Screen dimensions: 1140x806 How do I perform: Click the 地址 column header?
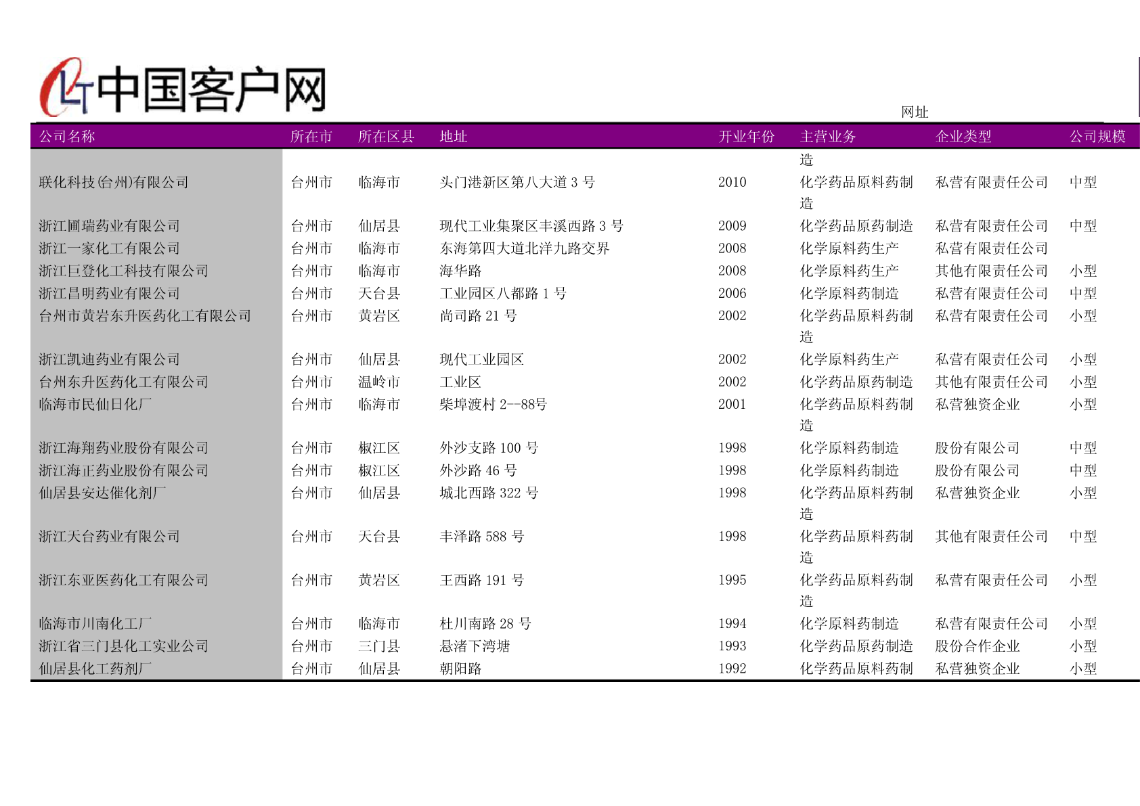(x=454, y=137)
